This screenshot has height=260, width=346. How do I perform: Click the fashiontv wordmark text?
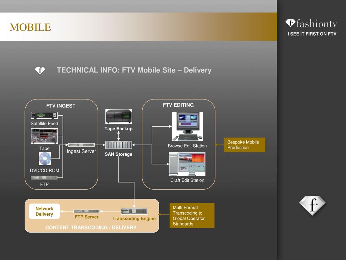pos(317,23)
